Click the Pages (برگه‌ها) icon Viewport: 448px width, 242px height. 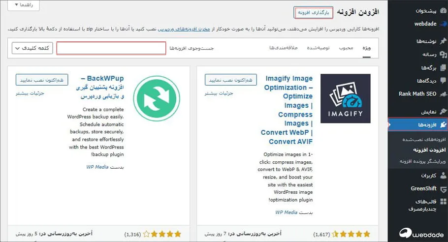[443, 68]
